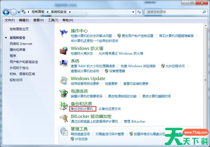The image size is (210, 147).
Task: Select 外观和个性化 in sidebar
Action: [x=19, y=68]
